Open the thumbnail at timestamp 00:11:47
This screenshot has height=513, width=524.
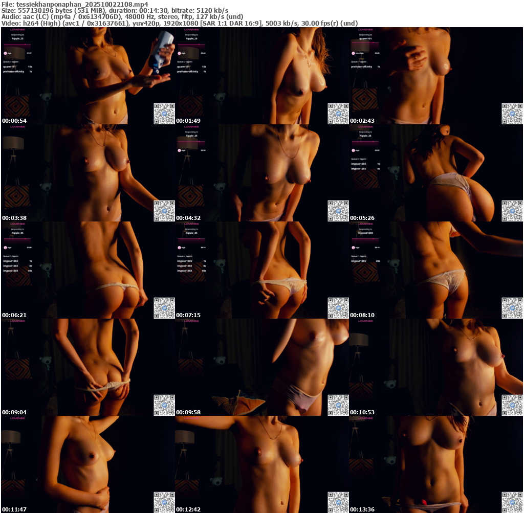click(x=88, y=464)
